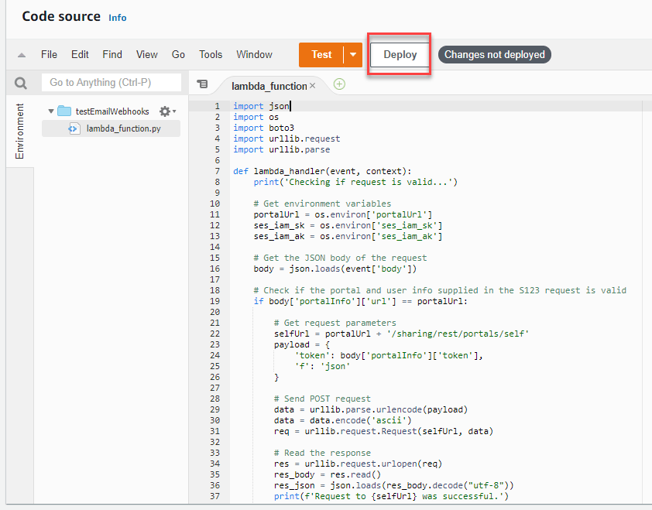Screen dimensions: 652x510
Task: Click the testEmailWebhooks folder icon
Action: (65, 111)
